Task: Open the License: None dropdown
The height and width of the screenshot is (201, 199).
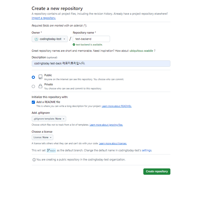Action: point(42,137)
